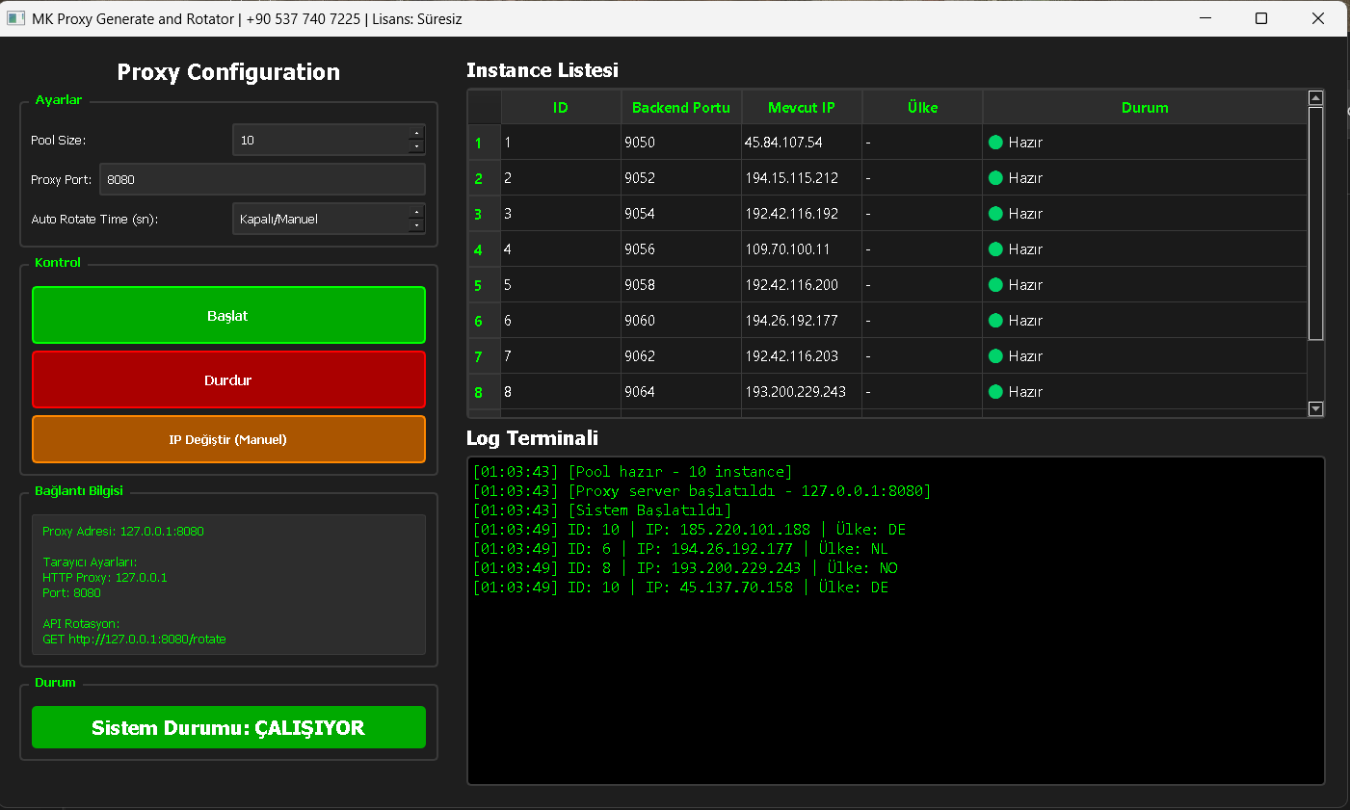Viewport: 1350px width, 810px height.
Task: Select IP cell 194.15.115.212
Action: [x=802, y=178]
